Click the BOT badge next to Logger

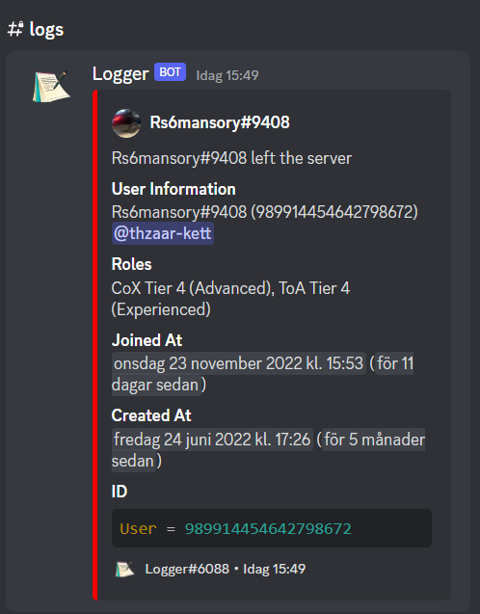[x=170, y=72]
